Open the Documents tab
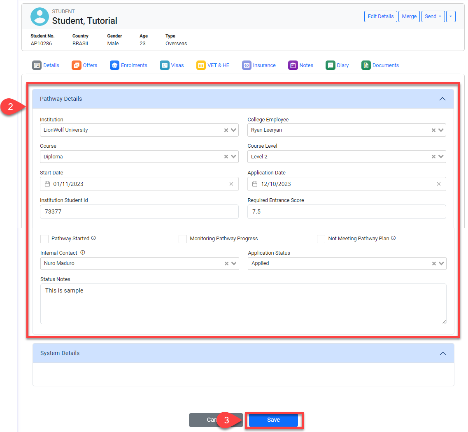 [x=385, y=65]
